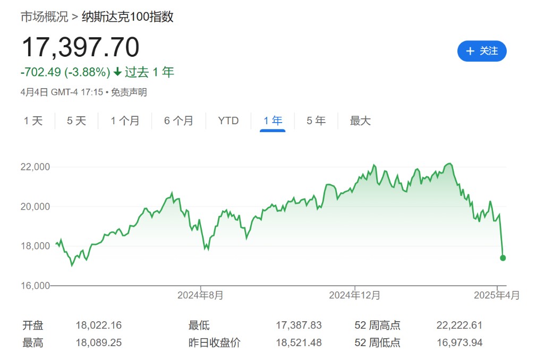Select the YTD range tab

(228, 121)
